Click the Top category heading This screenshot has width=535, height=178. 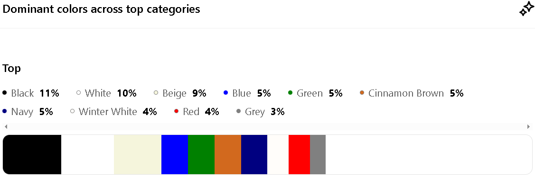11,69
